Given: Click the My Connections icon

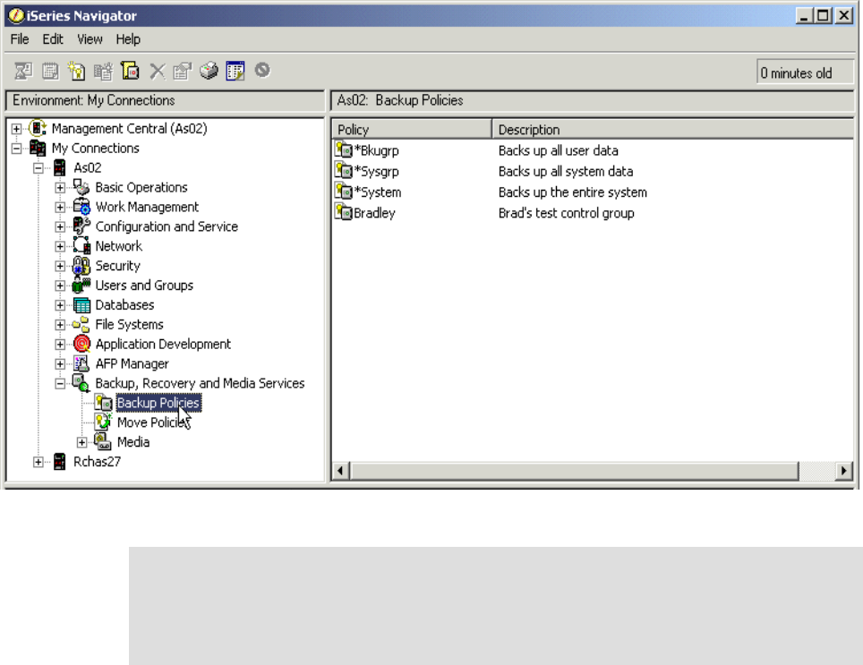Looking at the screenshot, I should pyautogui.click(x=38, y=148).
